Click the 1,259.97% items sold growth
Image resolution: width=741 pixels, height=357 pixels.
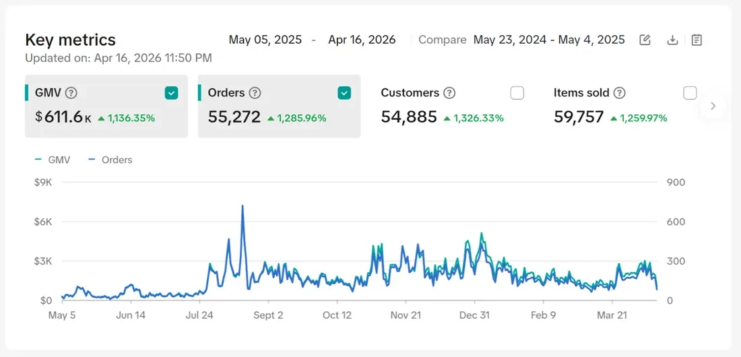(643, 118)
